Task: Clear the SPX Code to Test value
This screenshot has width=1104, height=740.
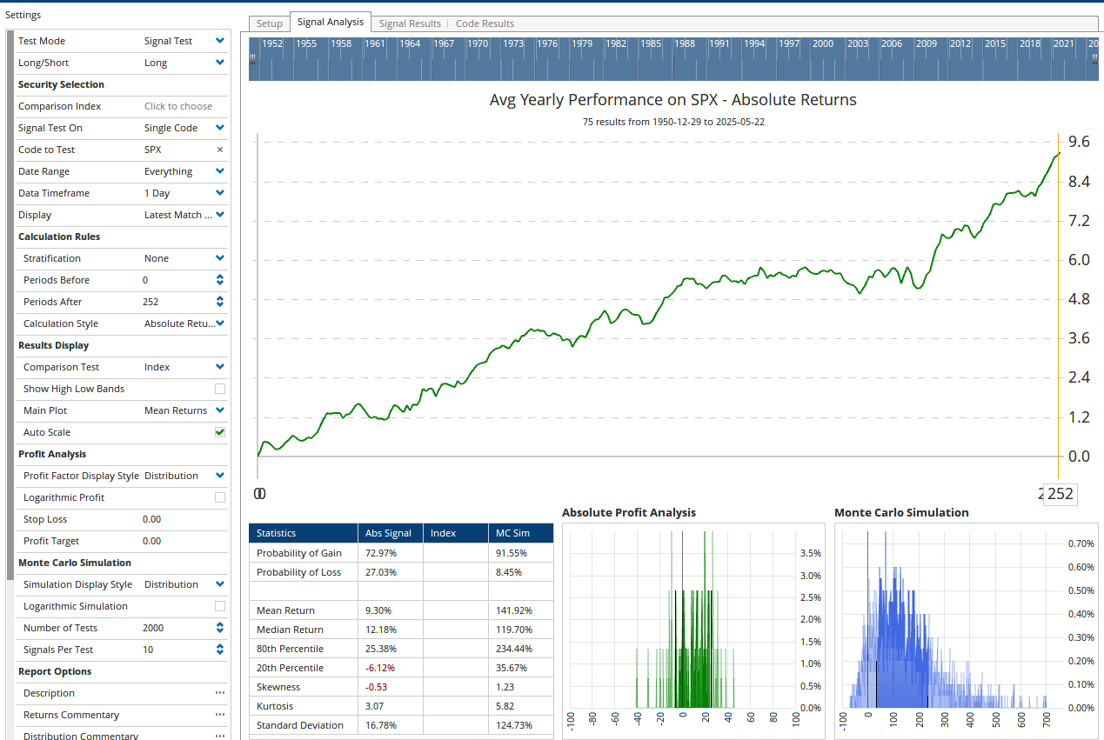Action: (x=219, y=150)
